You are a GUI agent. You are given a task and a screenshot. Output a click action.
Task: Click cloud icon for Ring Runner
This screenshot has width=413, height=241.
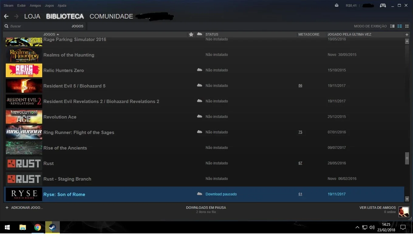pyautogui.click(x=200, y=132)
